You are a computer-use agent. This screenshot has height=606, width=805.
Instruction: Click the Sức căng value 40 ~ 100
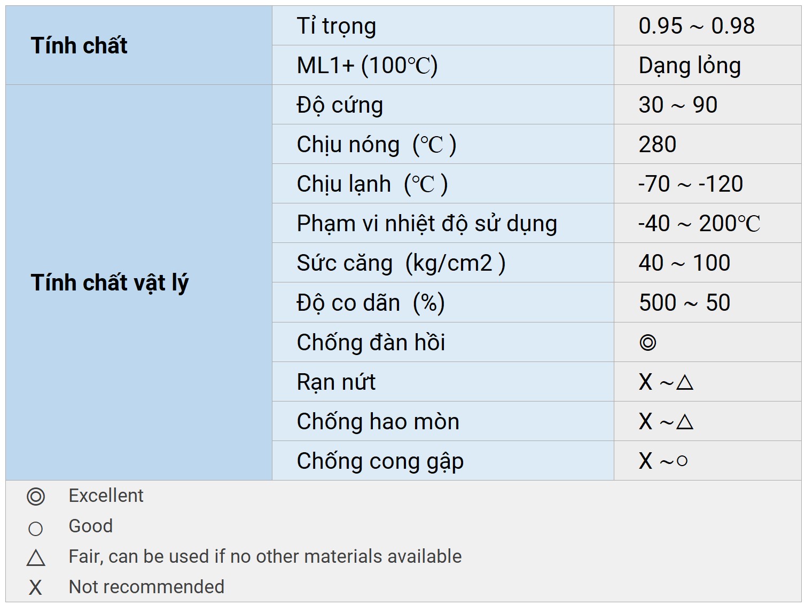(x=684, y=263)
